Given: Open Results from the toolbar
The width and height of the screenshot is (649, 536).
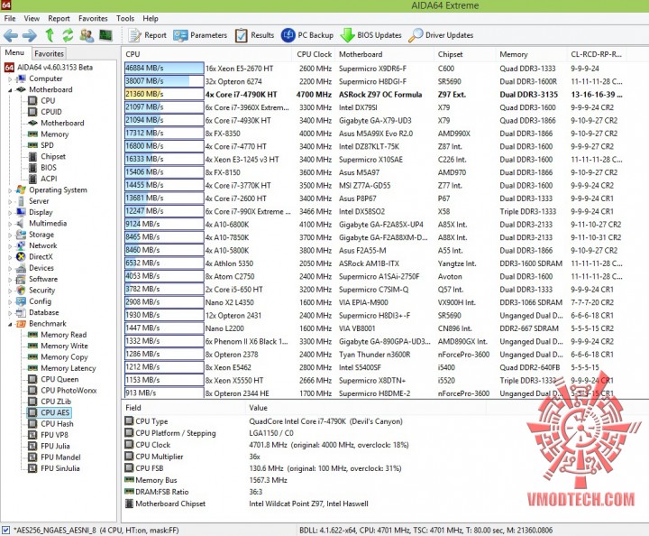Looking at the screenshot, I should (254, 35).
